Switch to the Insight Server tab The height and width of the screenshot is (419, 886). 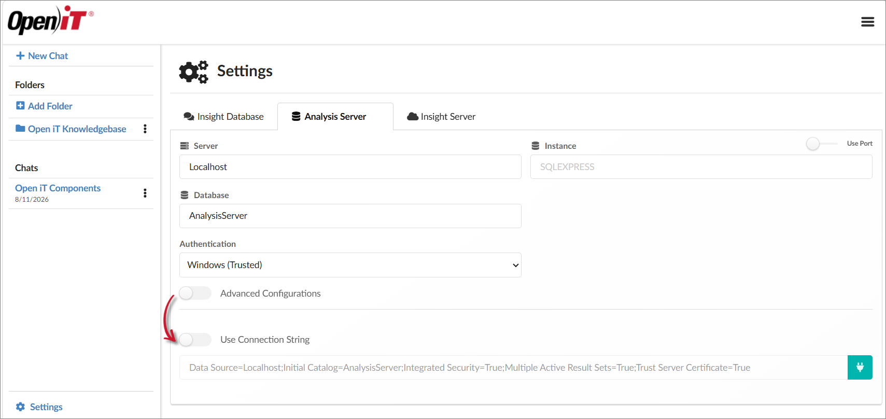click(x=441, y=117)
